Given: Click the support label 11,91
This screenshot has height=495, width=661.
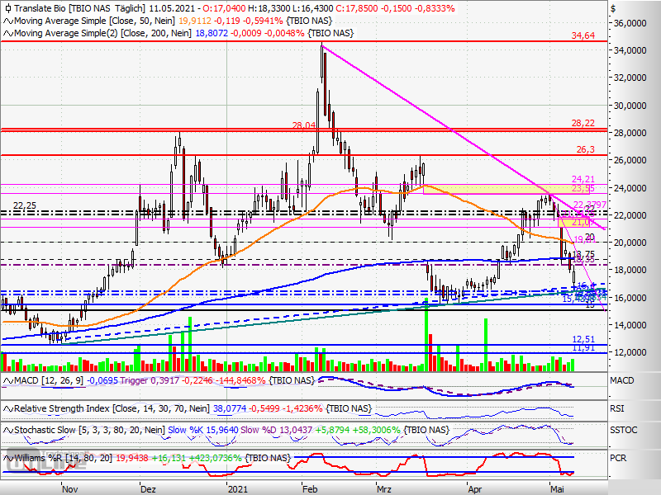Looking at the screenshot, I should (583, 347).
